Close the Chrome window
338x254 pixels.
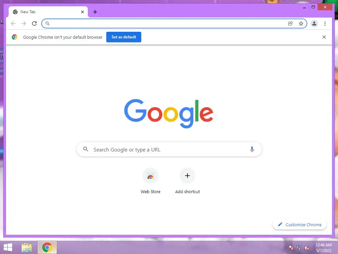coord(325,7)
